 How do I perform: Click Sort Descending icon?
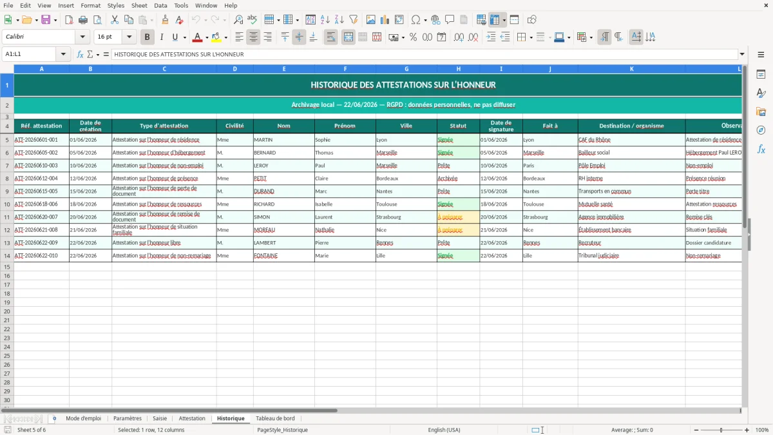click(339, 20)
